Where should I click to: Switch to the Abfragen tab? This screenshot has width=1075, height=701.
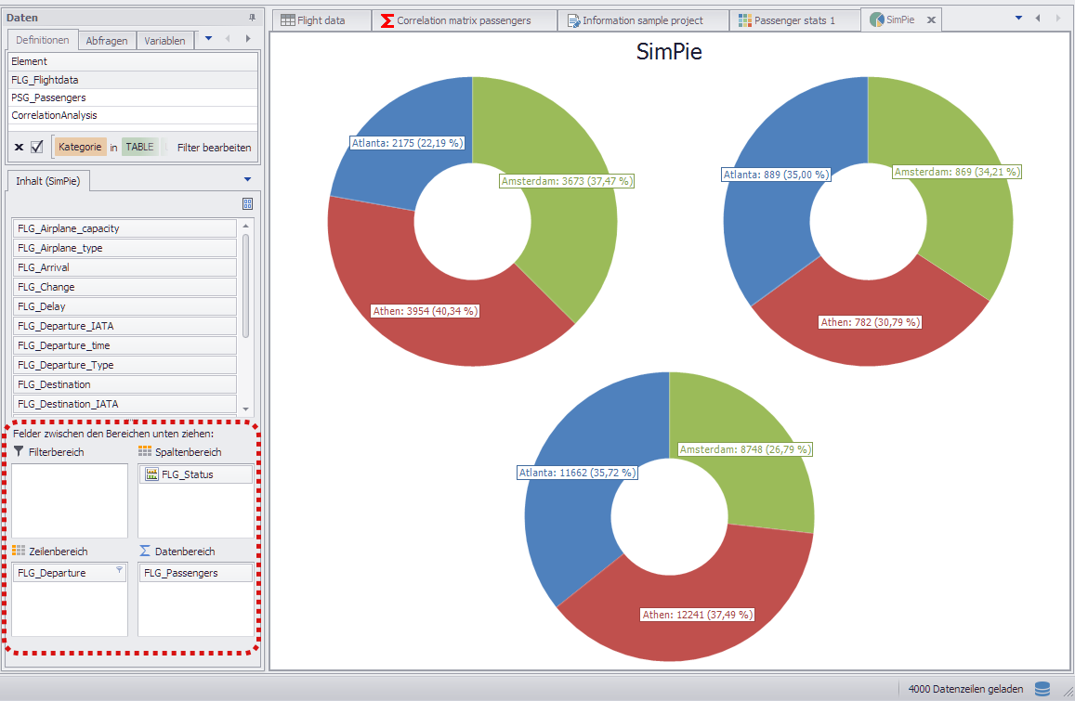(106, 41)
